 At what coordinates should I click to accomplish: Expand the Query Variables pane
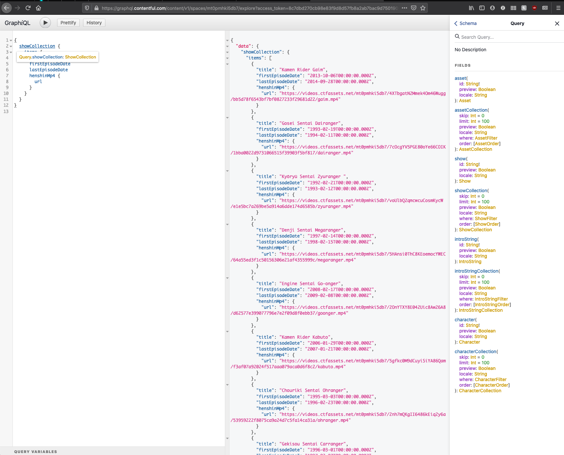point(35,451)
